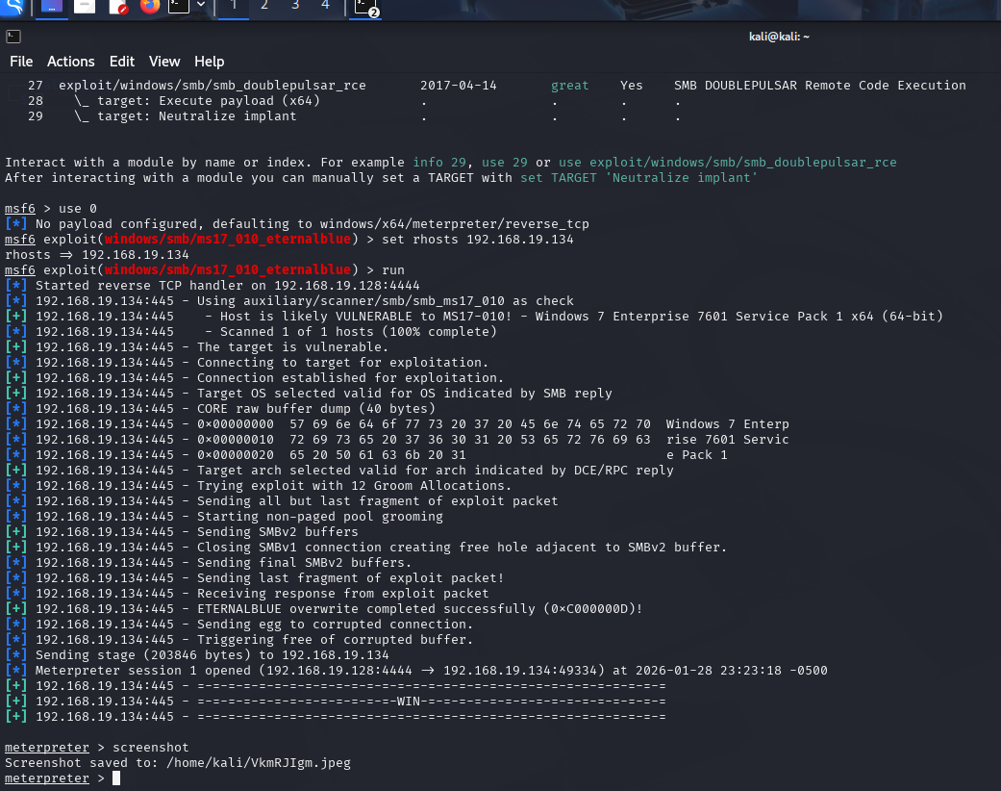Click the 'use 0' command text
The height and width of the screenshot is (791, 1001).
tap(78, 208)
